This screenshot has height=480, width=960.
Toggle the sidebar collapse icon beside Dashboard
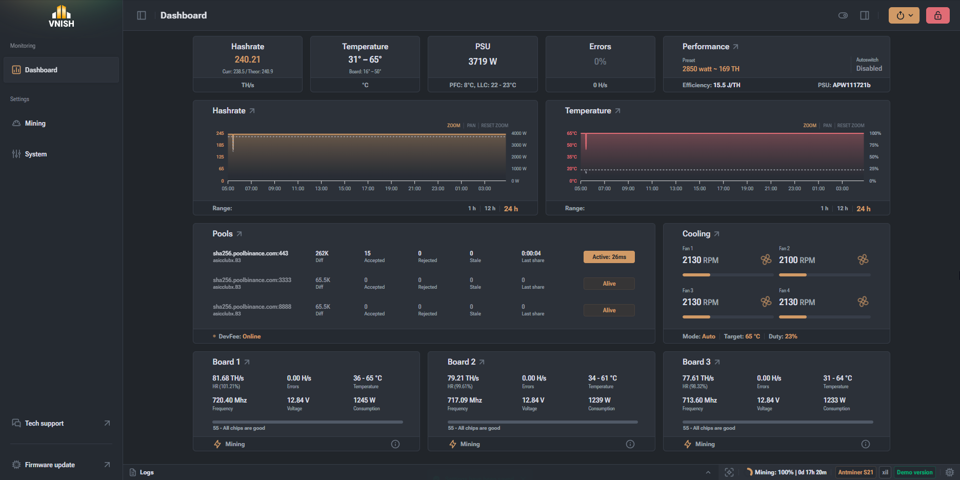(x=142, y=15)
